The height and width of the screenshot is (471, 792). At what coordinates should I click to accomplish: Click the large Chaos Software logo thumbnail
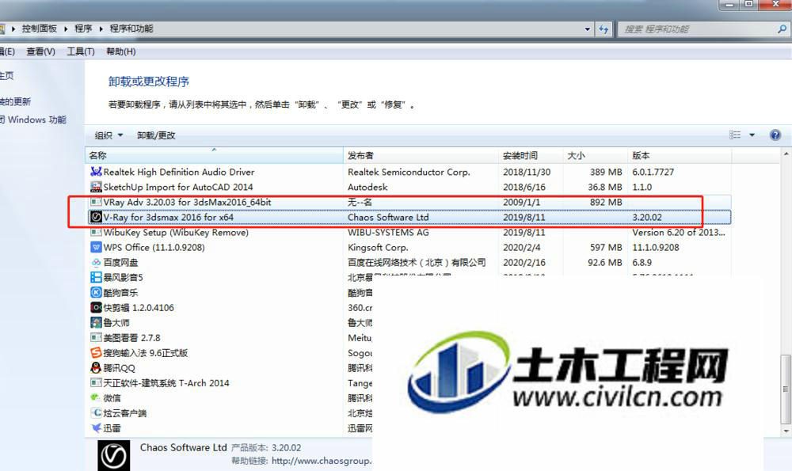(x=113, y=456)
